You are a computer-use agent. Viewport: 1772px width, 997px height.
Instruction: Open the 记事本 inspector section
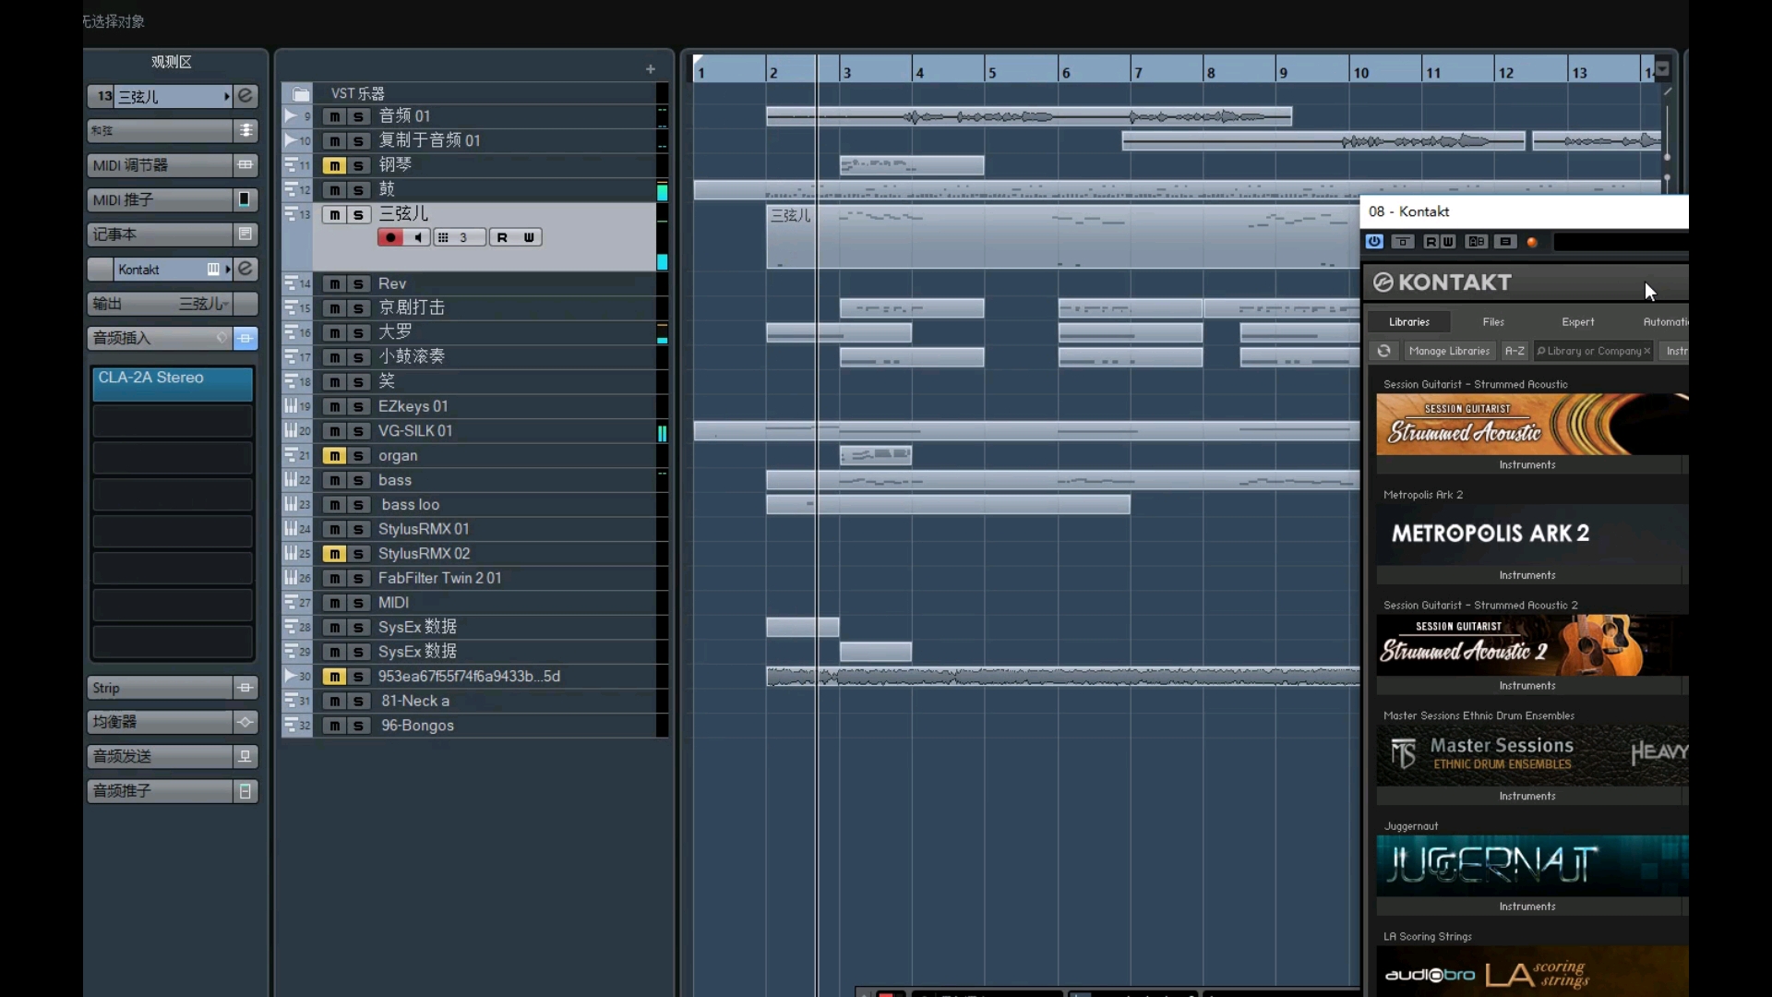tap(161, 234)
